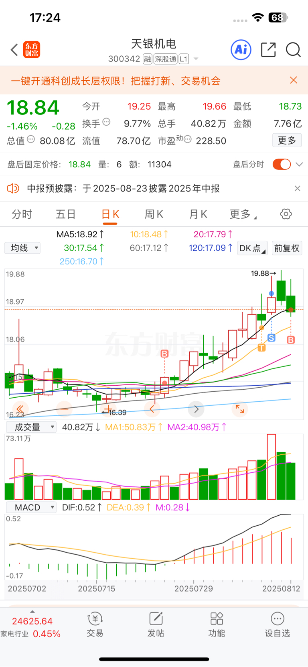308x667 pixels.
Task: Tap the MA1:50.83万 volume average
Action: 134,427
